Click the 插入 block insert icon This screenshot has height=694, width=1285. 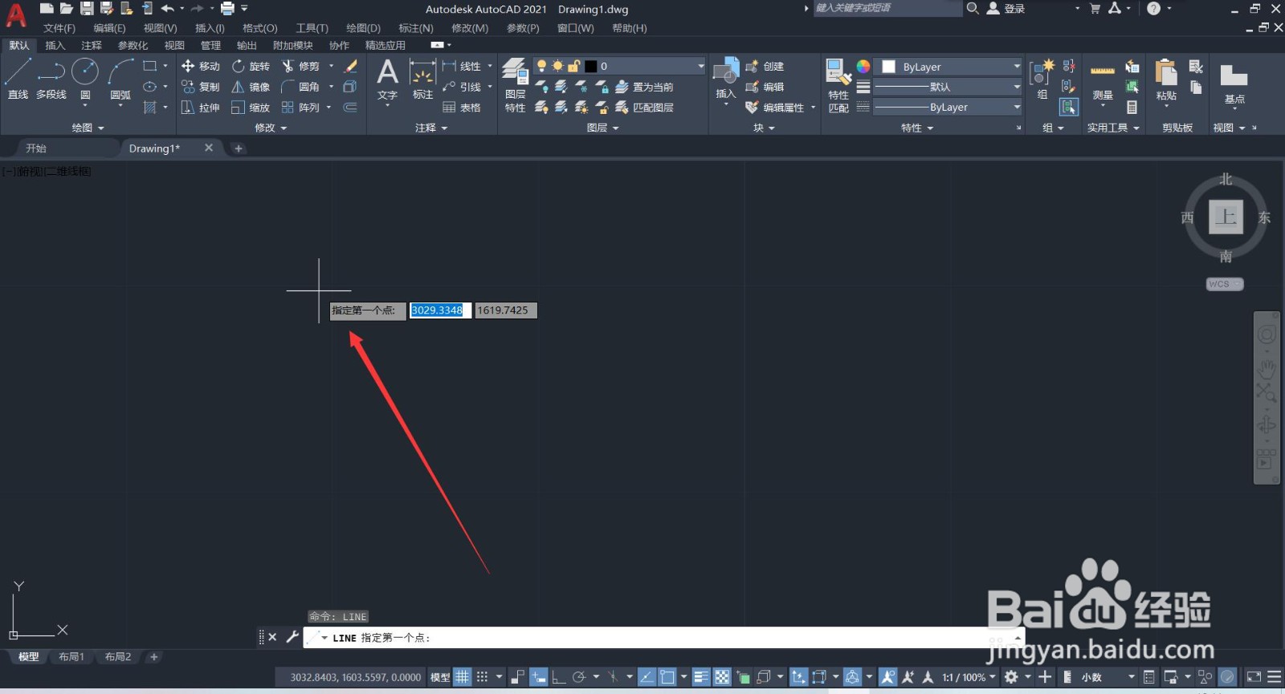[725, 79]
